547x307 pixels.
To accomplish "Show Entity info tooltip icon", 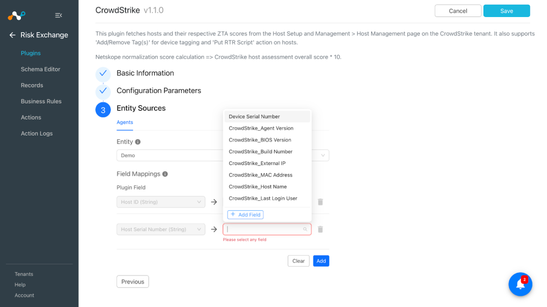I will [x=138, y=141].
